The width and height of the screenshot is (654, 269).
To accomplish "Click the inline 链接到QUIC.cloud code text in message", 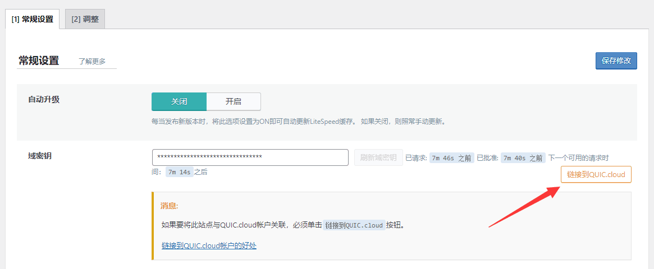I will pyautogui.click(x=354, y=225).
